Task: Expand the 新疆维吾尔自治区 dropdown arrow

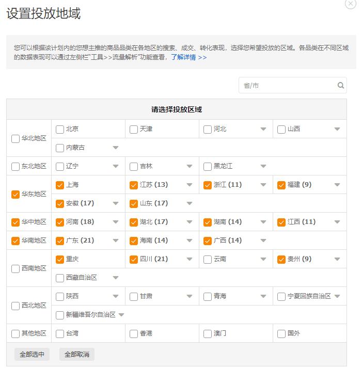Action: point(121,315)
